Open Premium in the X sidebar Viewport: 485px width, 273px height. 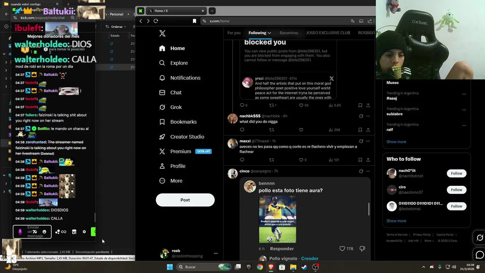pos(185,151)
